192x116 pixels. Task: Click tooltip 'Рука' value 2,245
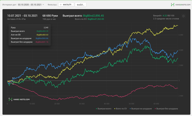[x=46, y=28]
